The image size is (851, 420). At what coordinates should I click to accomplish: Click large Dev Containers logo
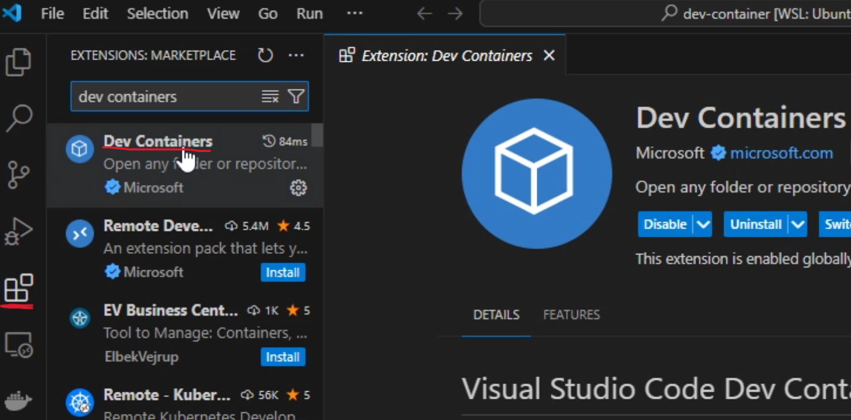coord(536,173)
